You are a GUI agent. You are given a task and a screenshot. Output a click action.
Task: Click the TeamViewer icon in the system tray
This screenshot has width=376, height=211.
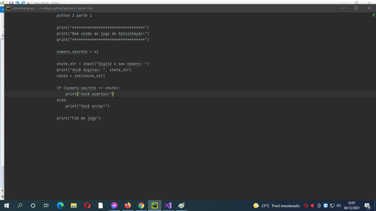(326, 206)
